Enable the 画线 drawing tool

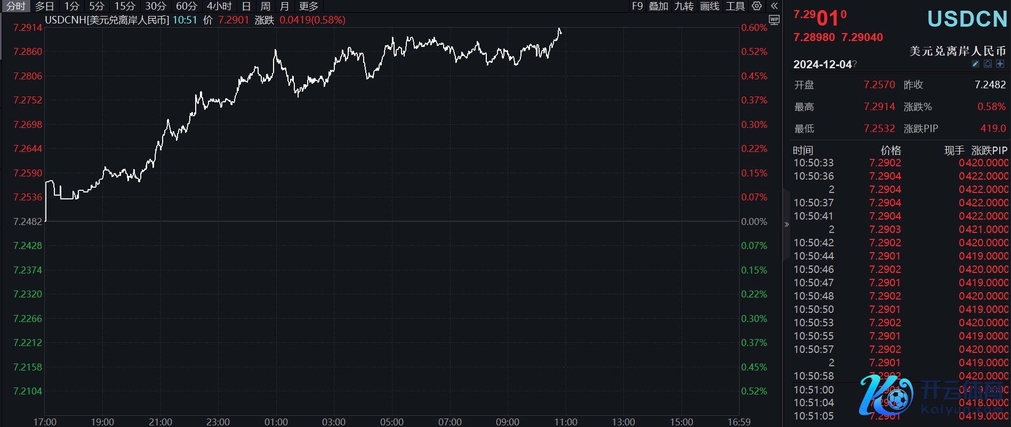[x=710, y=6]
